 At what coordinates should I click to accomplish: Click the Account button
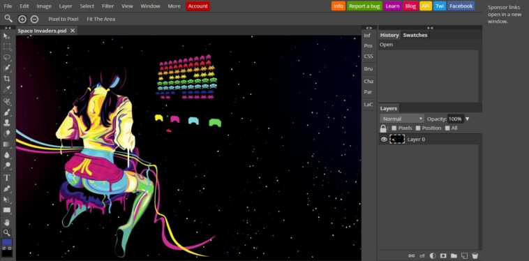(x=198, y=6)
